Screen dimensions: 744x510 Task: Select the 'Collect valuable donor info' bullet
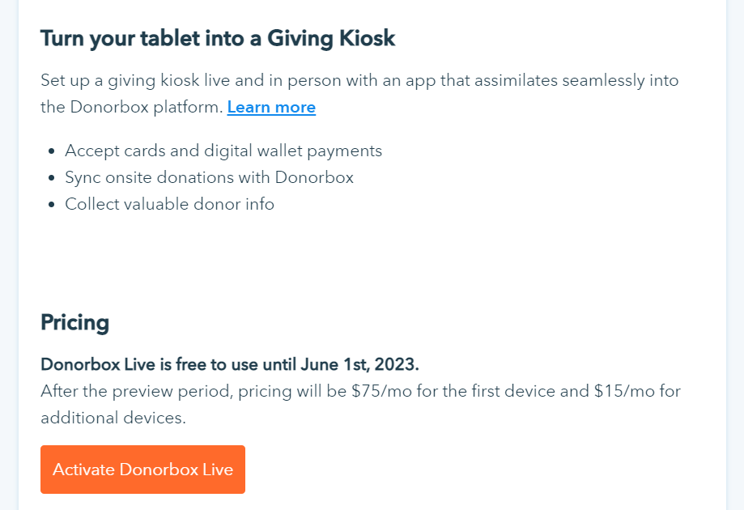point(169,204)
